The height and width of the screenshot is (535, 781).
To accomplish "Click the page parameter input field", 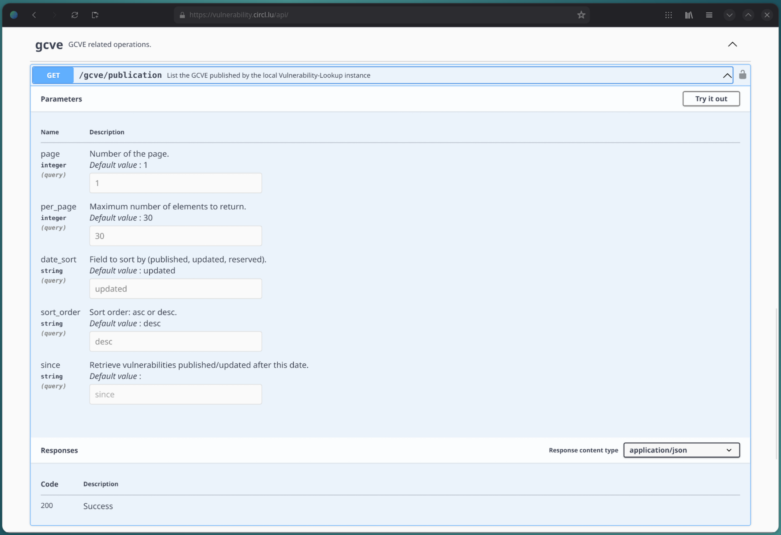I will click(175, 183).
